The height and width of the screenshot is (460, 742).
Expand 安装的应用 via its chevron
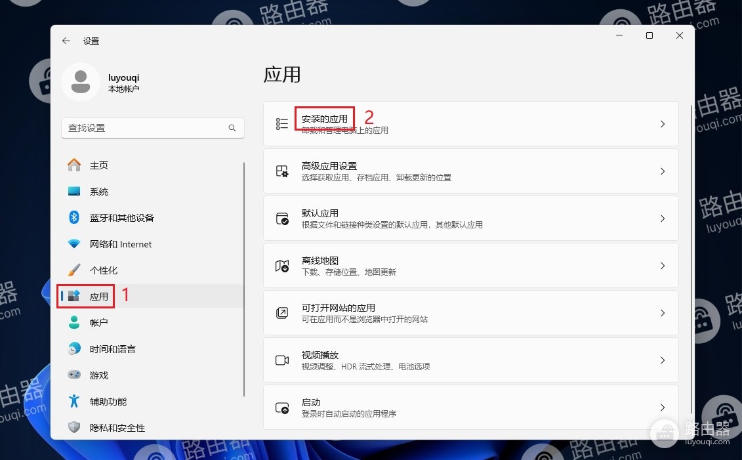pos(663,124)
